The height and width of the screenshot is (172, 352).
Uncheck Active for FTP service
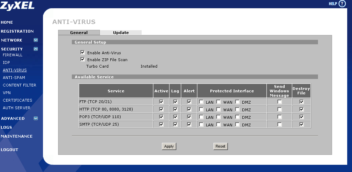[x=161, y=102]
